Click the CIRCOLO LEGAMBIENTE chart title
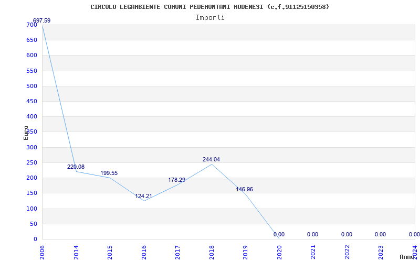Viewport: 420px width, 262px height. click(x=210, y=7)
